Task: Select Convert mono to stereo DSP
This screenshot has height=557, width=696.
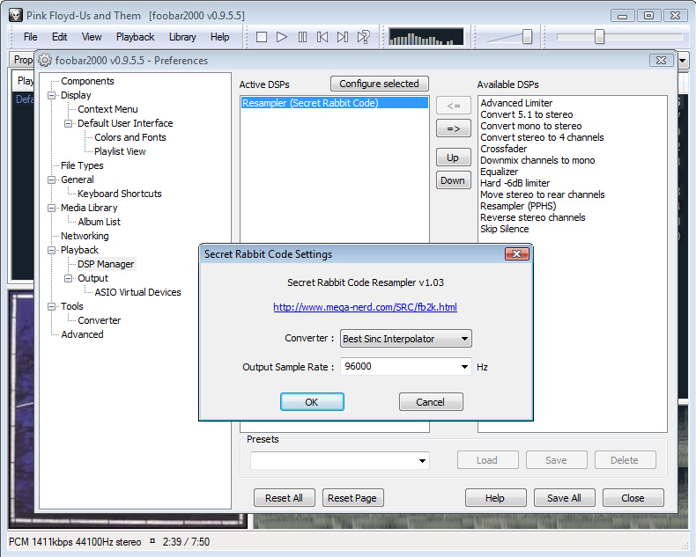Action: pyautogui.click(x=531, y=126)
